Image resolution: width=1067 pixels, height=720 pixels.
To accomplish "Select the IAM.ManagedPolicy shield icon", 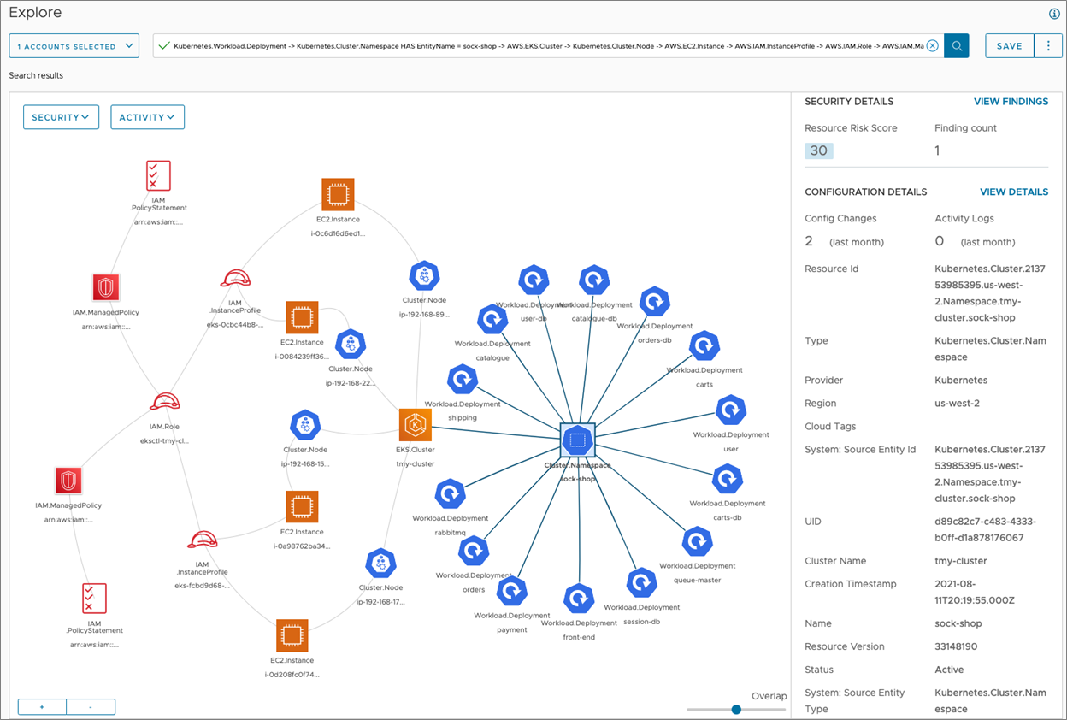I will click(x=104, y=287).
